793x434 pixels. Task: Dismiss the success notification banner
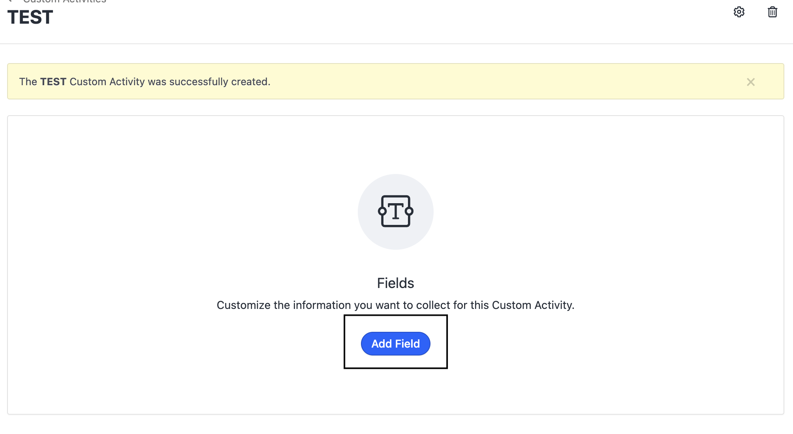[x=750, y=82]
